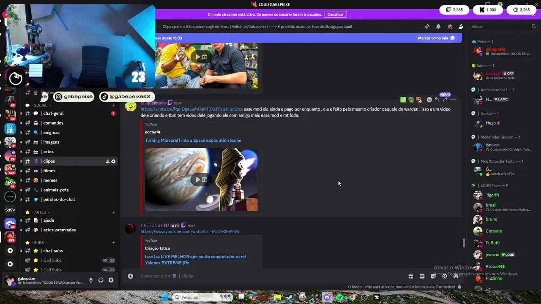Open the emoji picker icon

click(445, 276)
